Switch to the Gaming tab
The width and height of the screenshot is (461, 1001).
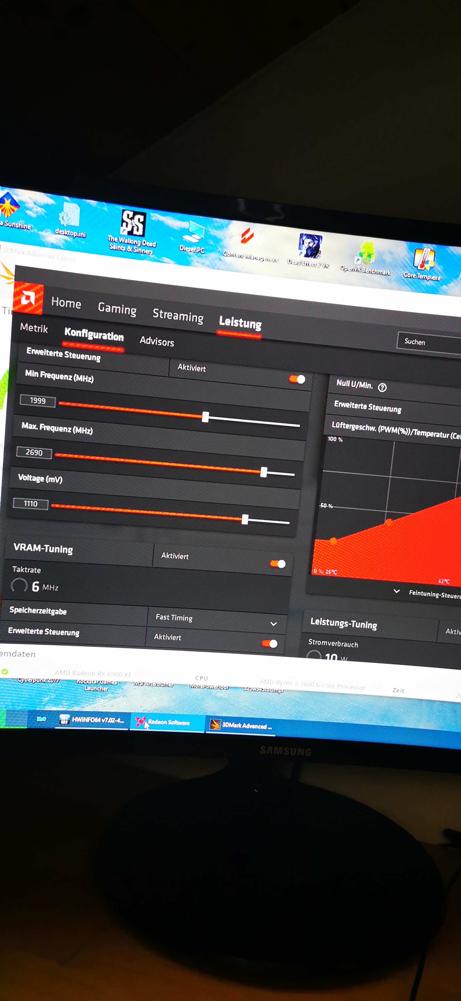pyautogui.click(x=117, y=308)
